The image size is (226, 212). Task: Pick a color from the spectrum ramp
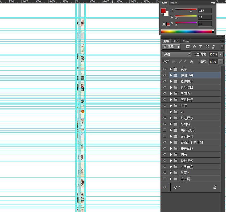[x=187, y=31]
